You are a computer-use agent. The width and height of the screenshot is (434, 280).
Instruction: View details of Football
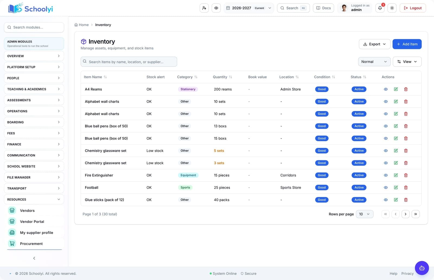[x=386, y=187]
